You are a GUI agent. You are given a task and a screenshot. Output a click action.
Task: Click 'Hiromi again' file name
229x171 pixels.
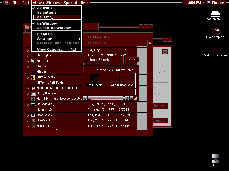pyautogui.click(x=46, y=77)
